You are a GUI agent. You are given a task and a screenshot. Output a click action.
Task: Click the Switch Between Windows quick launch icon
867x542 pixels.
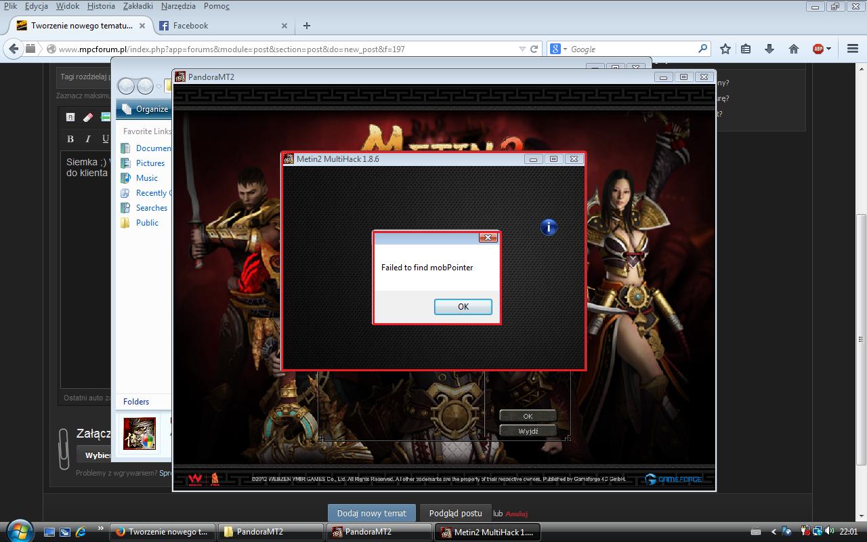(x=66, y=532)
